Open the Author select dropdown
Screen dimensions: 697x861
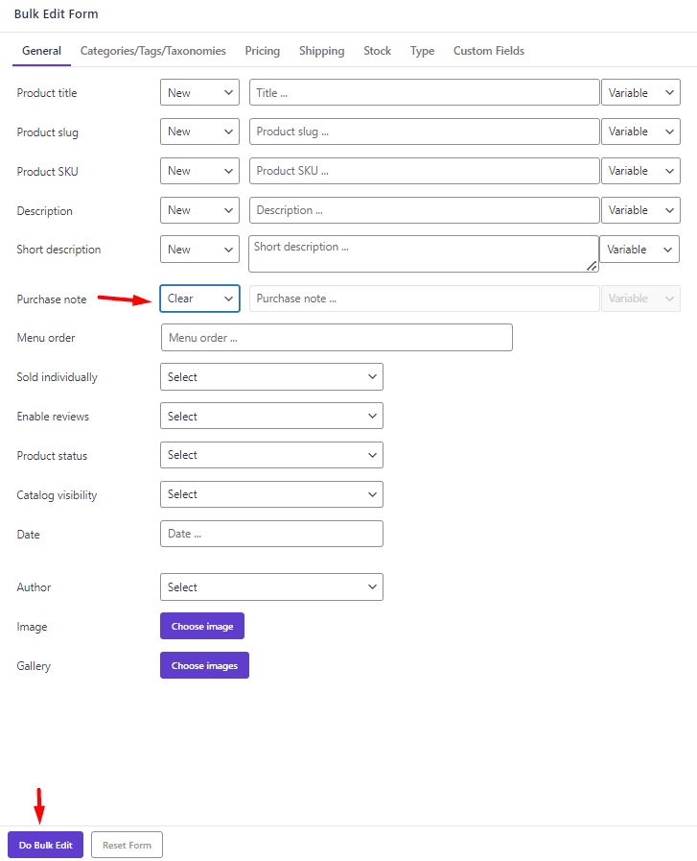point(270,586)
